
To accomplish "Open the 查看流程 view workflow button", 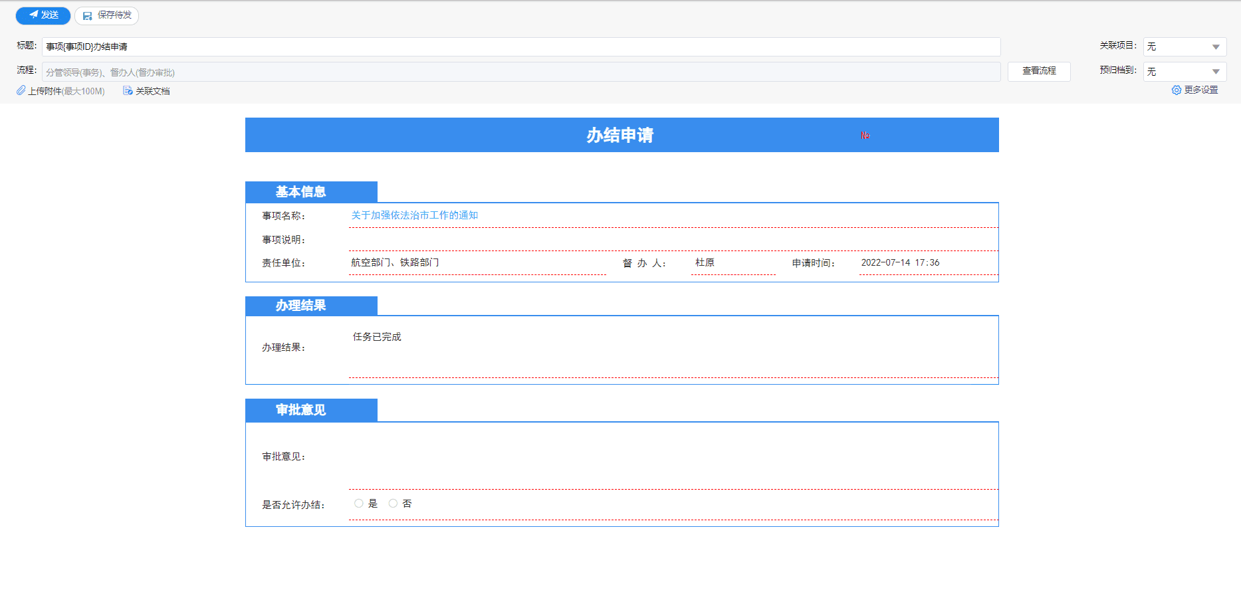I will (1039, 71).
